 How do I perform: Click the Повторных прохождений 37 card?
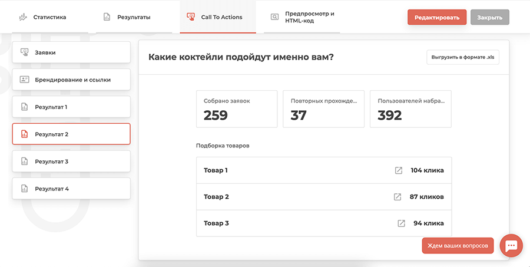tap(323, 109)
